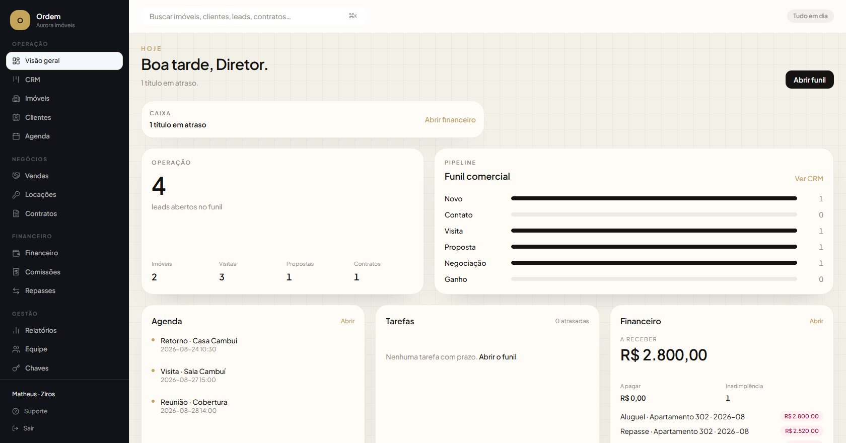Open the Visão geral menu item
Screen dimensions: 846x443
pyautogui.click(x=64, y=61)
